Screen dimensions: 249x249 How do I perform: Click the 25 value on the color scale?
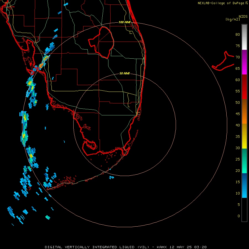coord(238,159)
